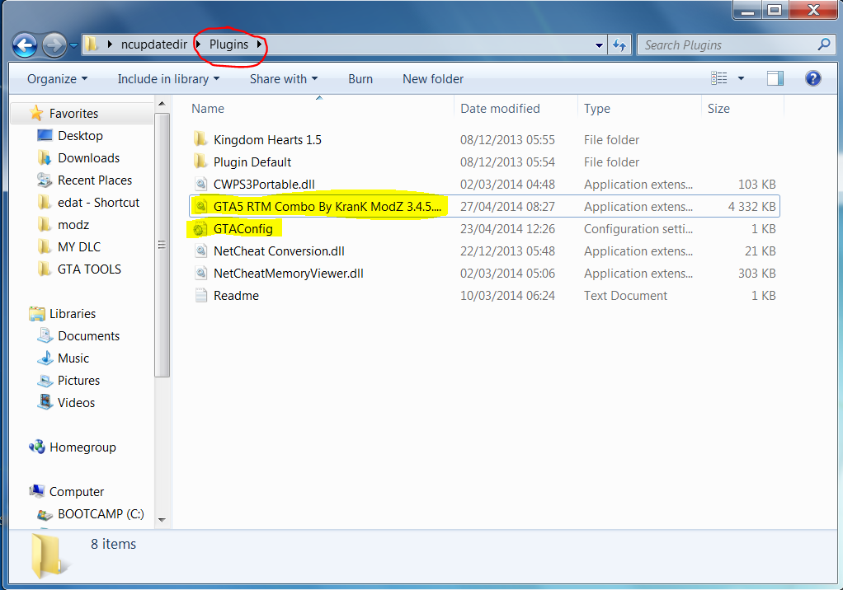Select Computer in the navigation pane
The image size is (843, 590).
click(x=77, y=492)
